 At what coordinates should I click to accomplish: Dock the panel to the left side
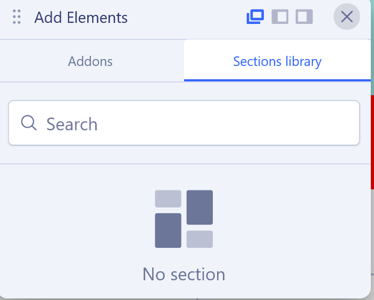pyautogui.click(x=280, y=17)
